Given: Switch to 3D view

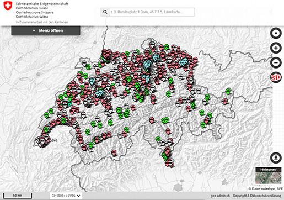Looking at the screenshot, I should point(276,77).
